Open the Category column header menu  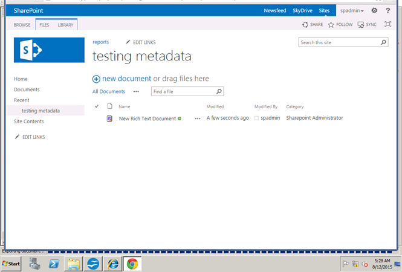295,106
